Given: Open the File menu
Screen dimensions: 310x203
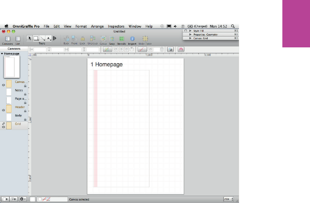Looking at the screenshot, I should (x=46, y=26).
